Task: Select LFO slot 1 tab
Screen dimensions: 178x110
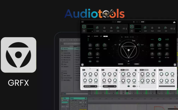Action: pyautogui.click(x=84, y=26)
